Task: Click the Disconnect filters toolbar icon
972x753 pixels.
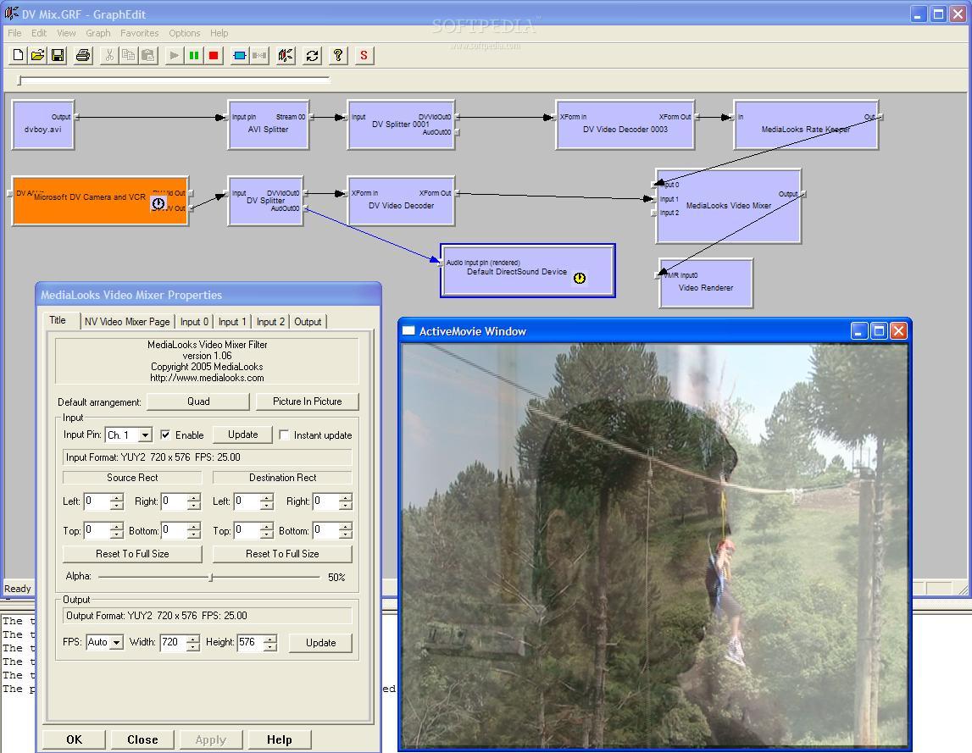Action: (259, 55)
